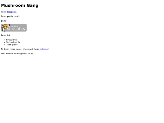Select the 'Second penis' list item

pyautogui.click(x=13, y=42)
